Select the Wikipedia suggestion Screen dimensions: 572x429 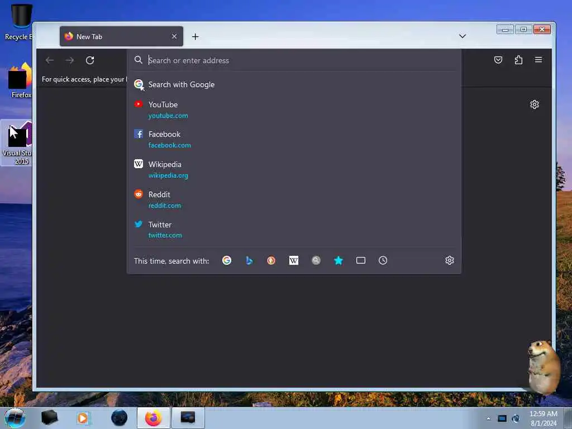point(294,170)
